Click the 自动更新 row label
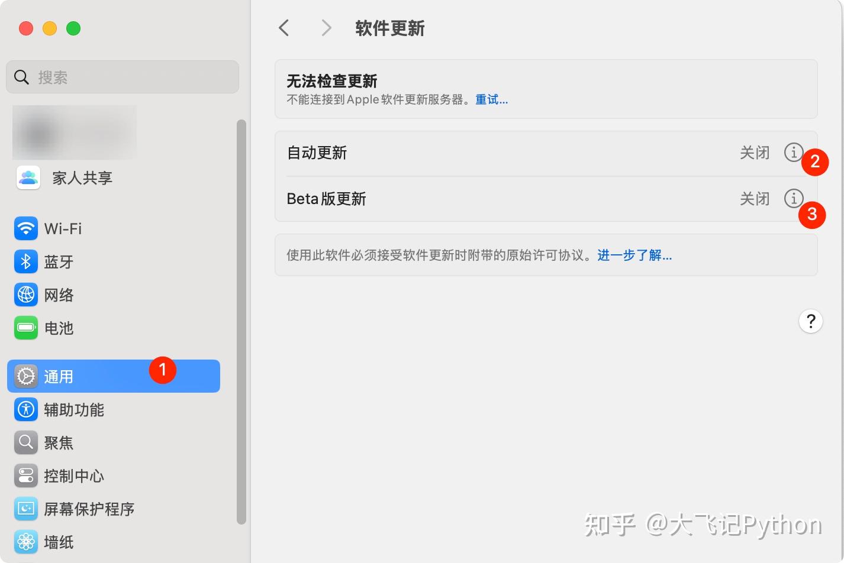Viewport: 844px width, 563px height. (x=317, y=153)
